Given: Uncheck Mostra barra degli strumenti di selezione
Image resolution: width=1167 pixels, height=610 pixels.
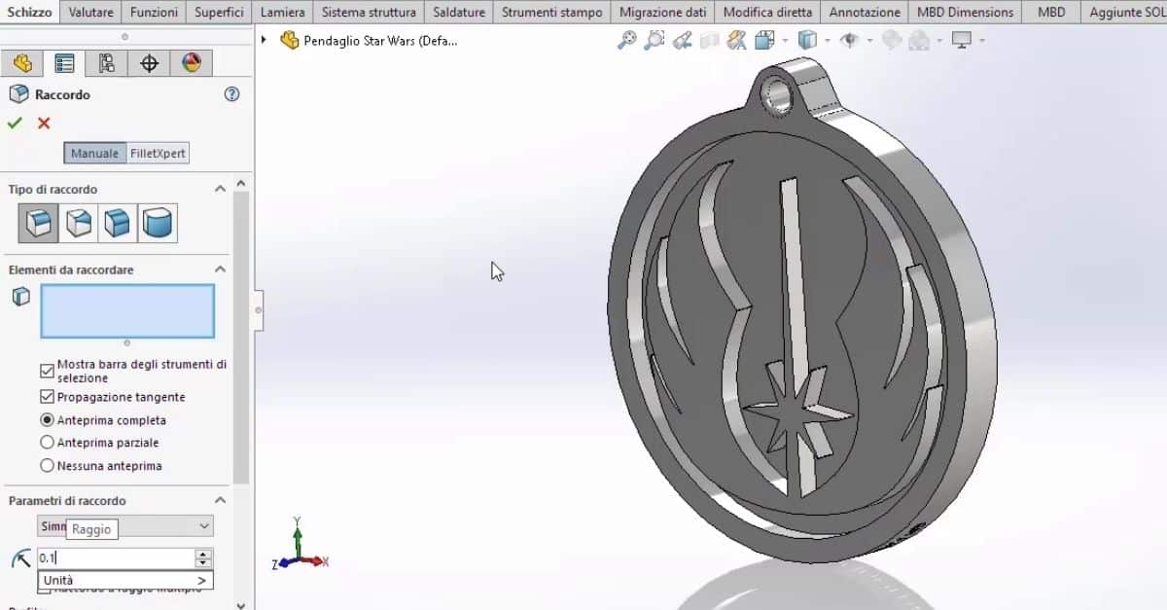Looking at the screenshot, I should click(x=47, y=370).
